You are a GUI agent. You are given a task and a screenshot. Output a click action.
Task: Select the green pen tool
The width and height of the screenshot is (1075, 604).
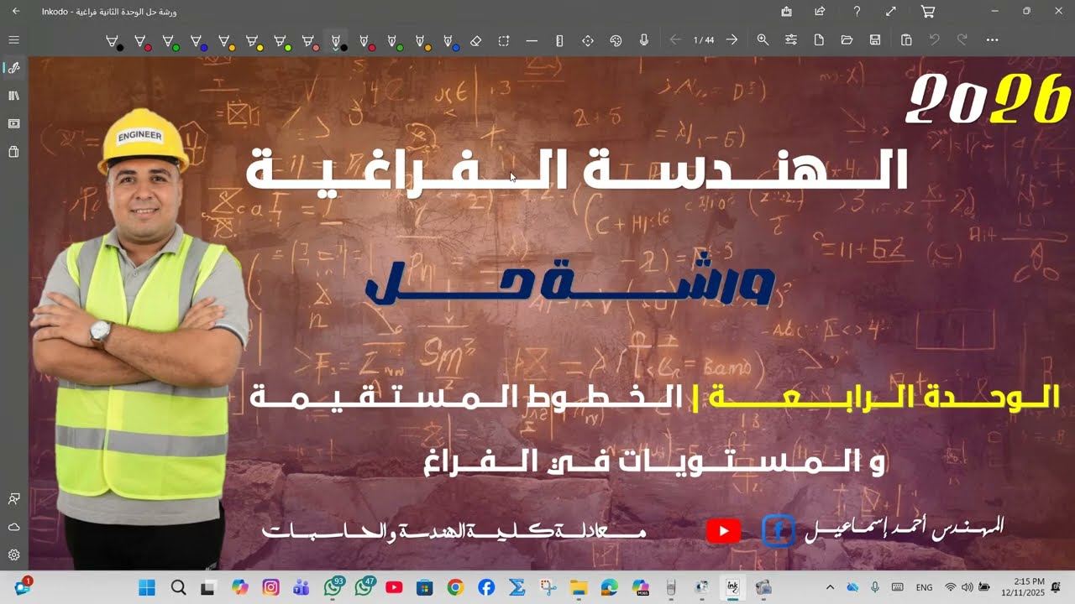pyautogui.click(x=170, y=41)
